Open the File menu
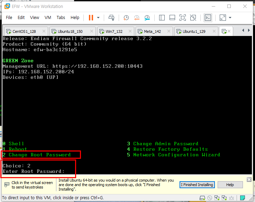The image size is (255, 202). [9, 17]
